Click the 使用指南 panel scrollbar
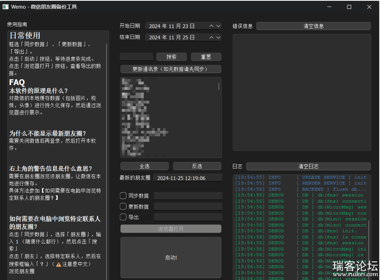380x280 pixels. (107, 162)
